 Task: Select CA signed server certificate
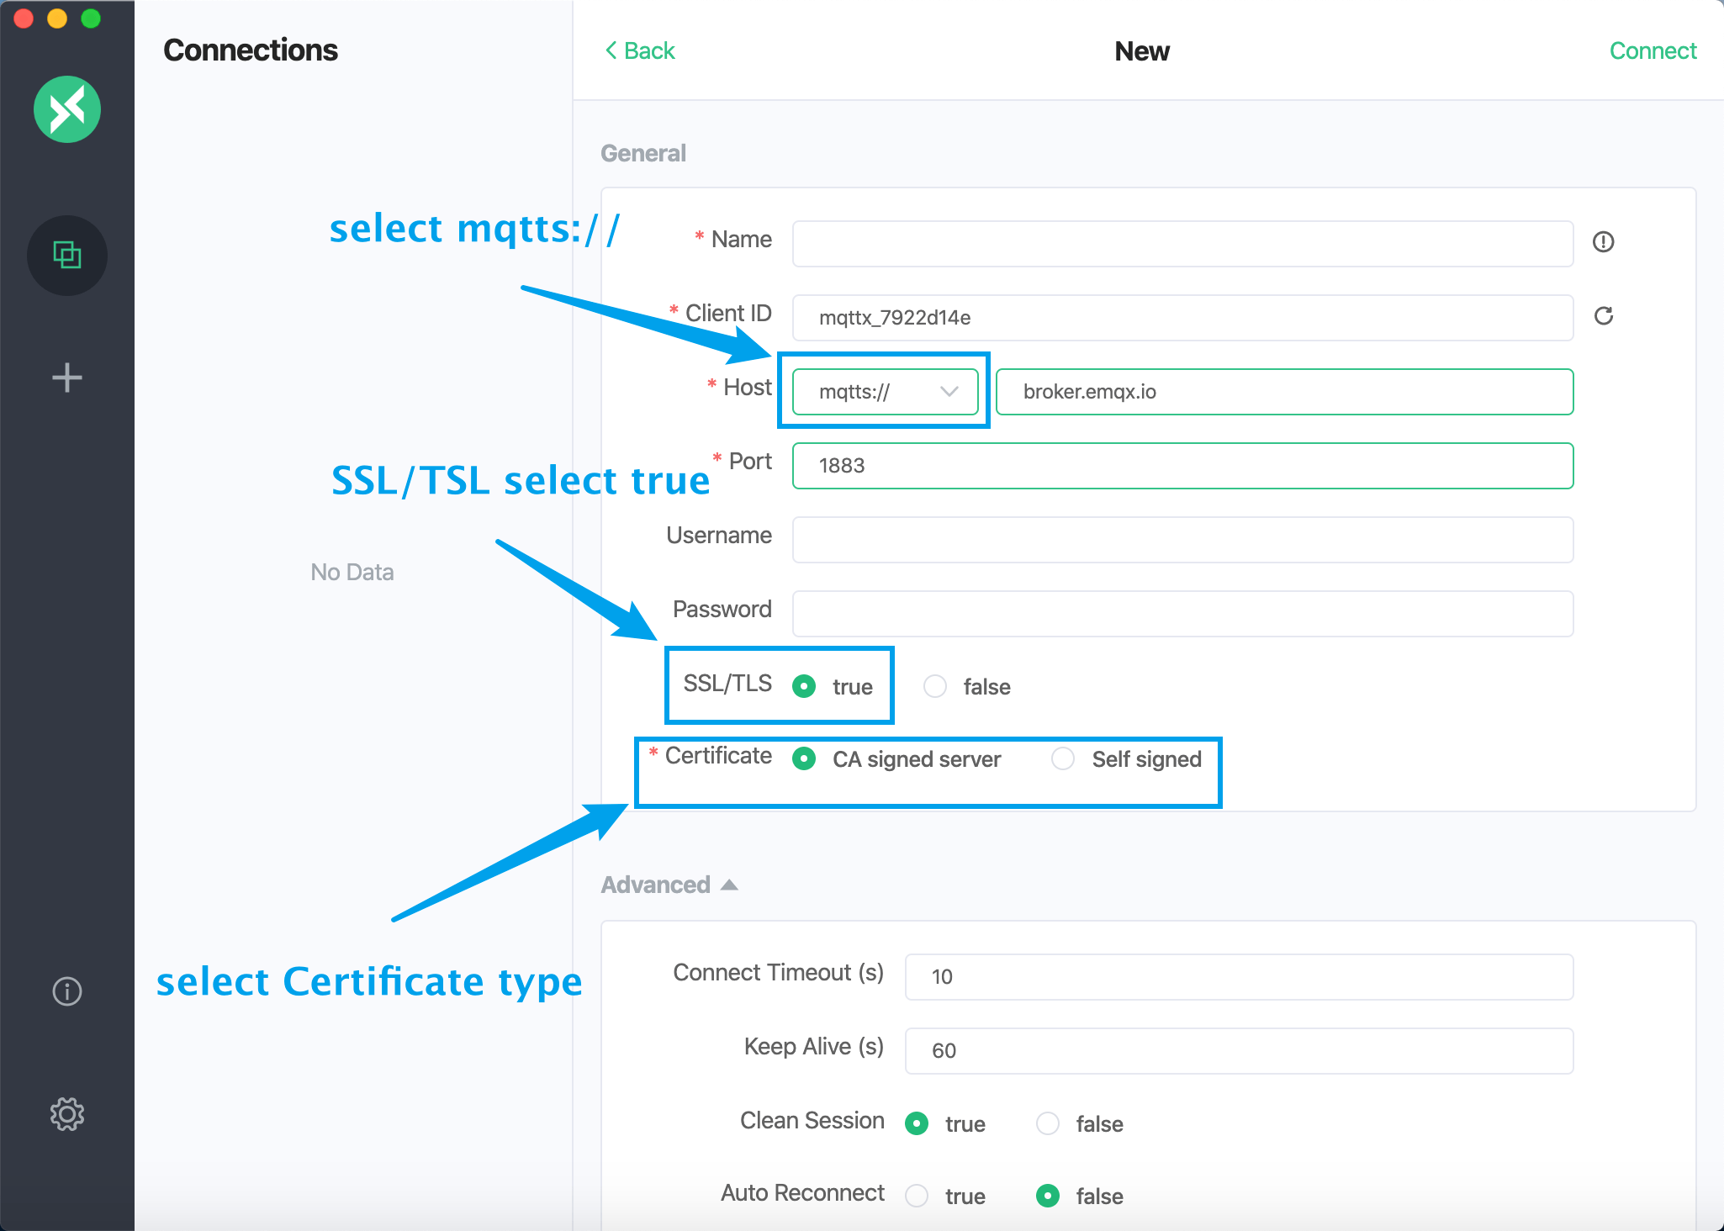click(x=805, y=758)
